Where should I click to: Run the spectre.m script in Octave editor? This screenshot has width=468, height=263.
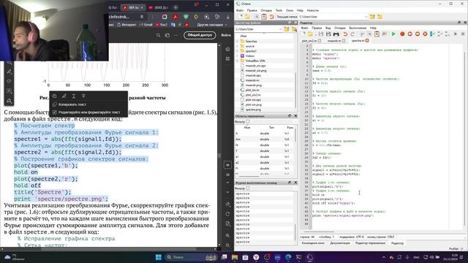tap(393, 34)
